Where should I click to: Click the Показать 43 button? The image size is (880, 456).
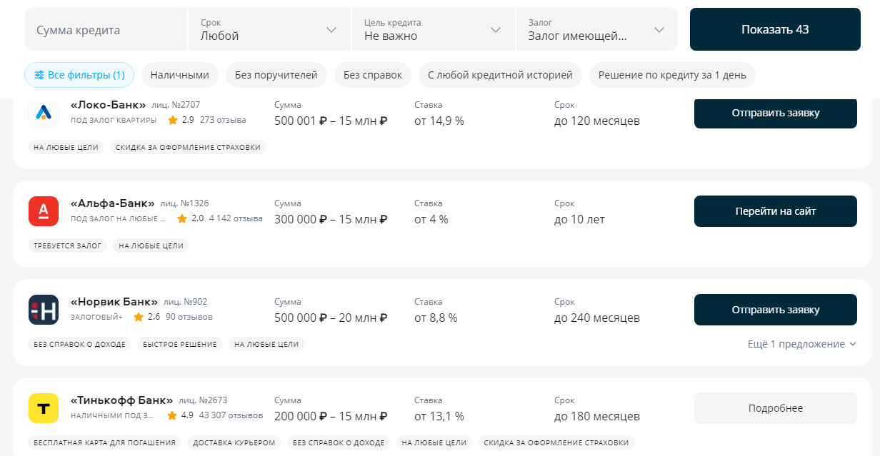(775, 29)
